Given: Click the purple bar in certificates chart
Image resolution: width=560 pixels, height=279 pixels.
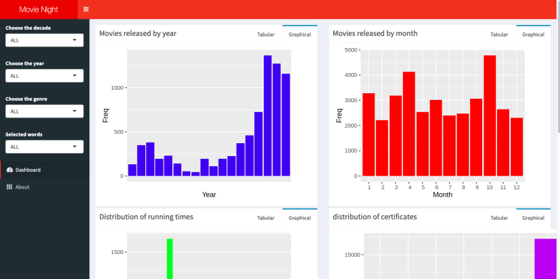Looking at the screenshot, I should click(545, 259).
